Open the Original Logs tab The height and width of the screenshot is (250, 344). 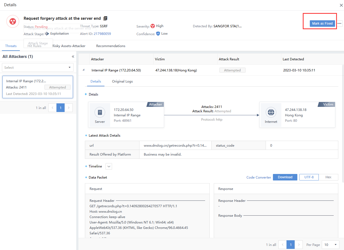coord(122,81)
